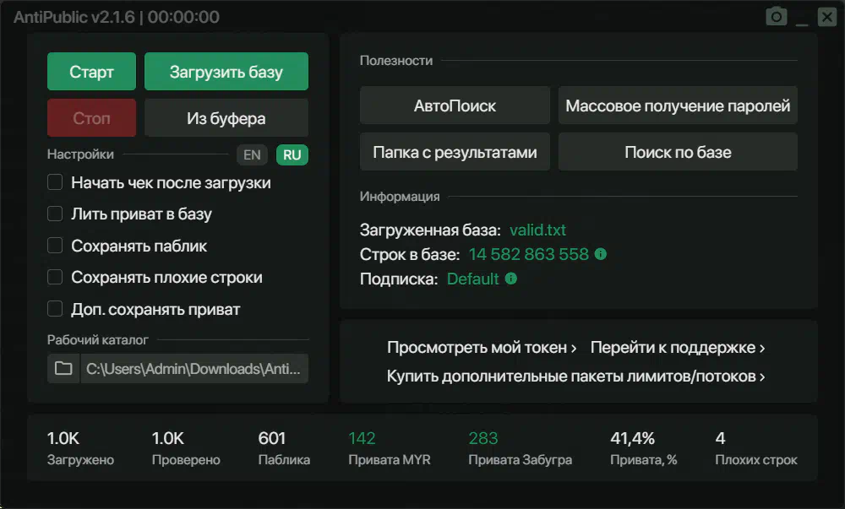Tick the "Сохранять плохие строки" checkbox

(x=55, y=277)
